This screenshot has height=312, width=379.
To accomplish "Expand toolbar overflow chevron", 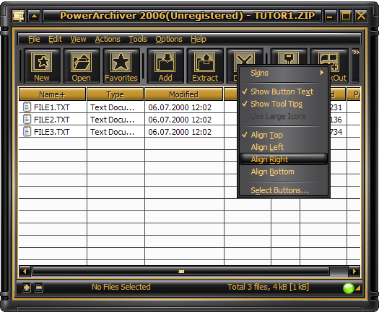I will point(356,52).
